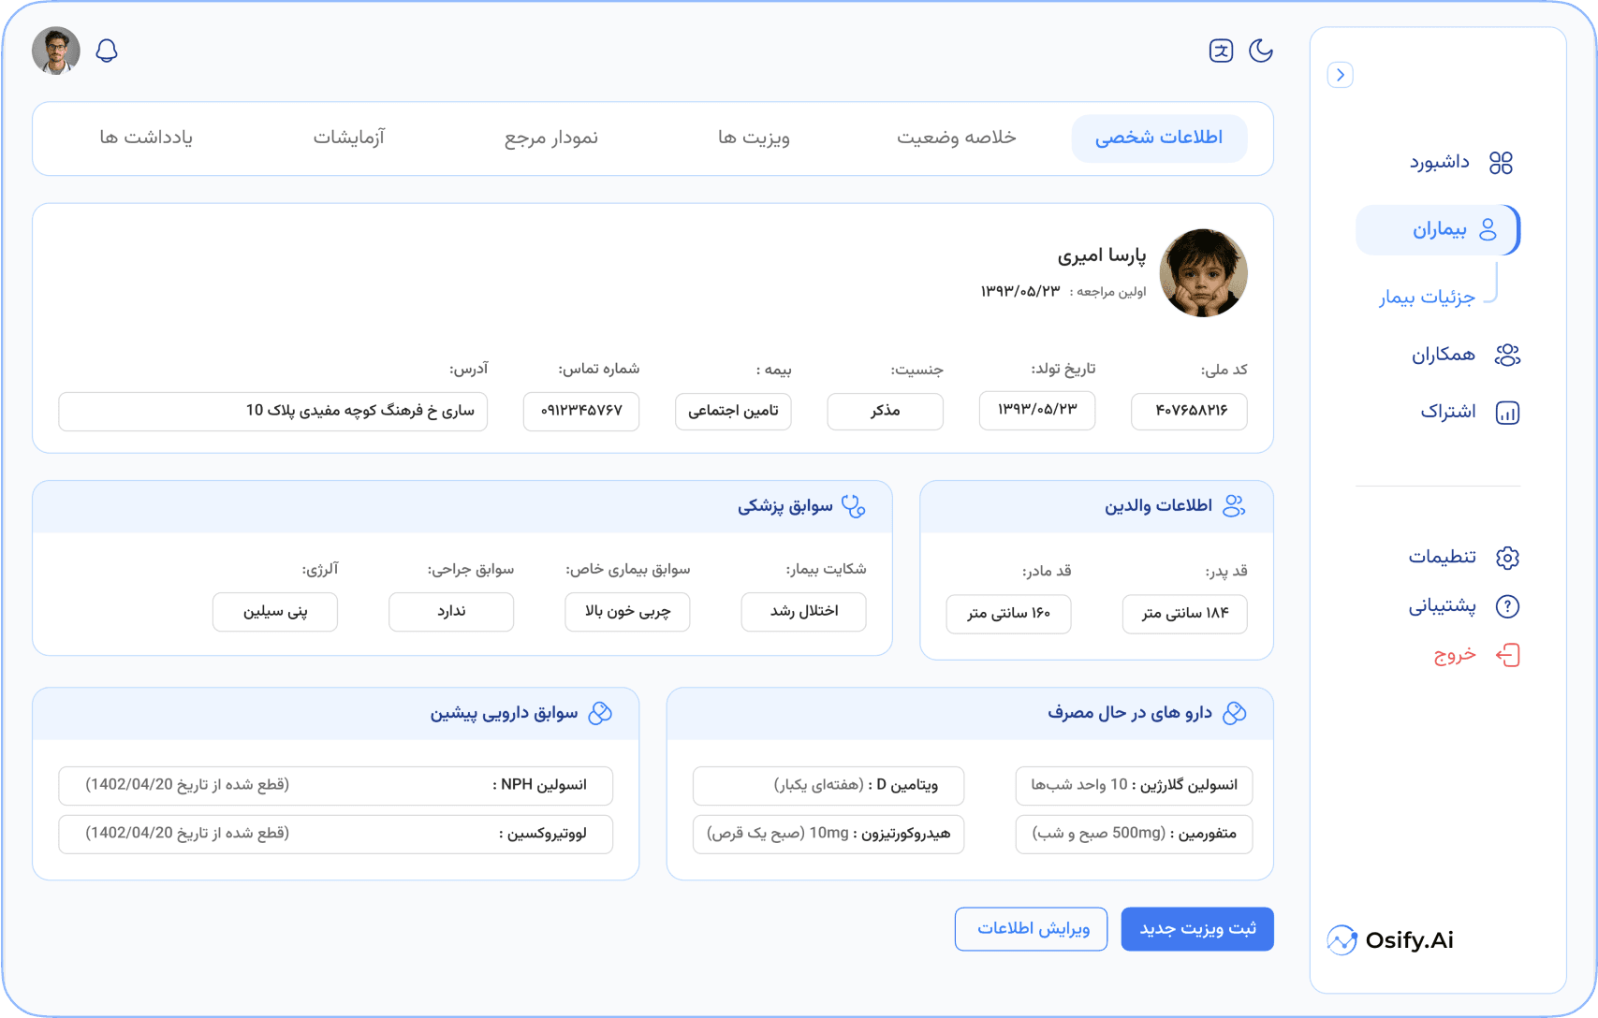1598x1018 pixels.
Task: Click the خروج logout icon
Action: click(x=1508, y=656)
